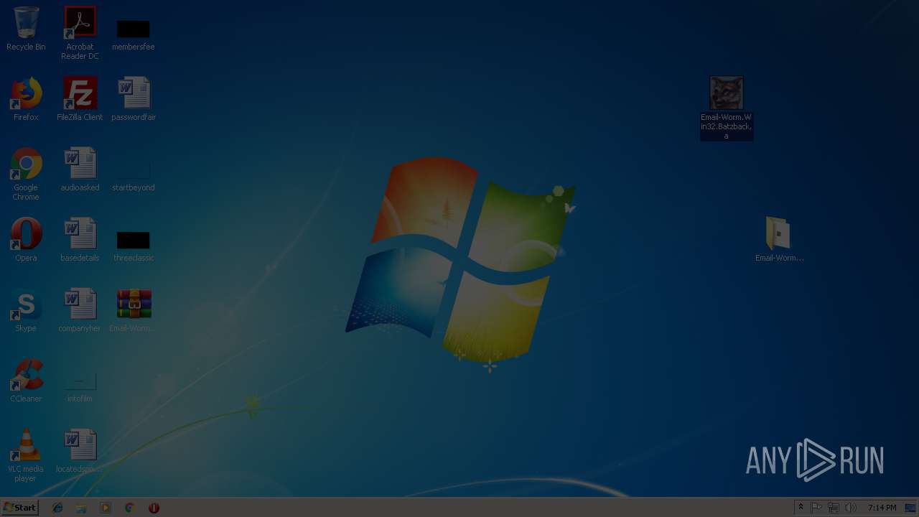Click the Show desktop button
The width and height of the screenshot is (919, 517).
point(911,508)
